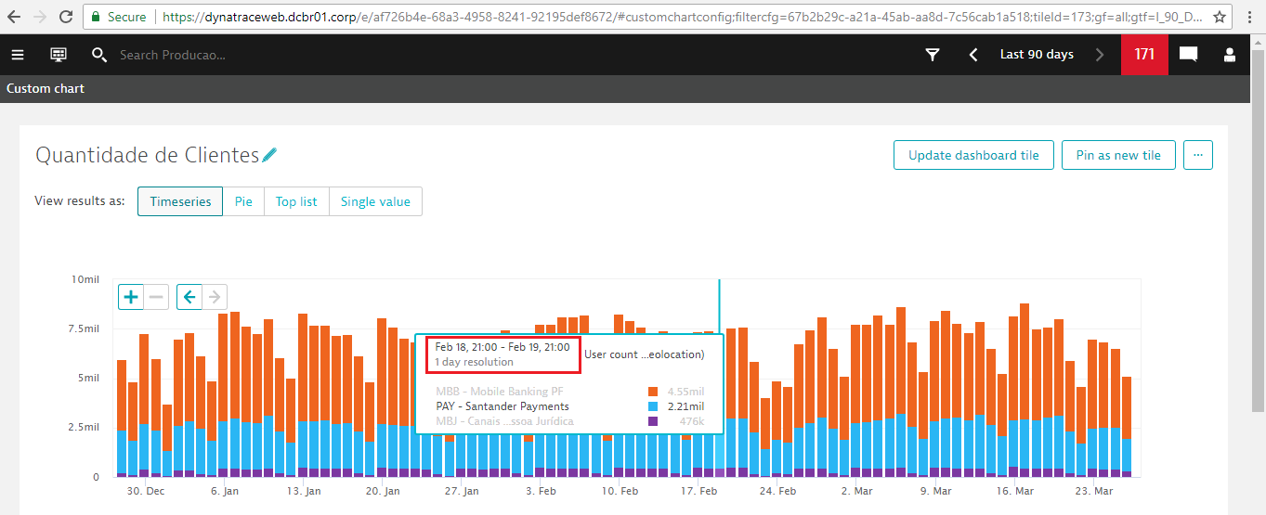Viewport: 1266px width, 515px height.
Task: Open the chat messages icon
Action: (1188, 55)
